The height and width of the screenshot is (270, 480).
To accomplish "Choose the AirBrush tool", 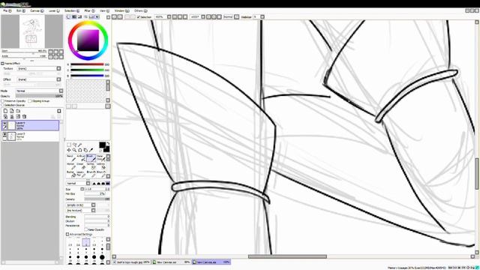I will click(x=81, y=158).
